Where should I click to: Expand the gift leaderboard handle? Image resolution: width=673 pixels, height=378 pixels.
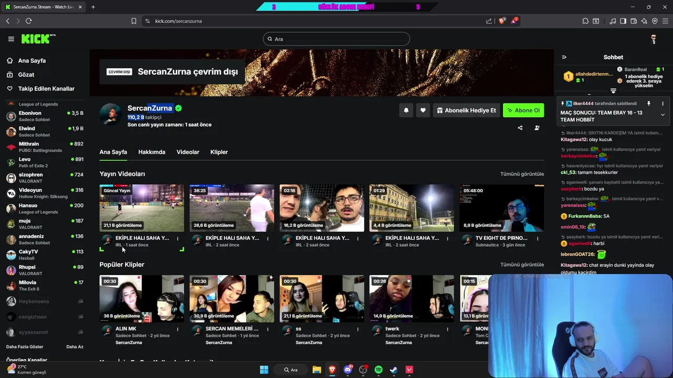point(613,91)
